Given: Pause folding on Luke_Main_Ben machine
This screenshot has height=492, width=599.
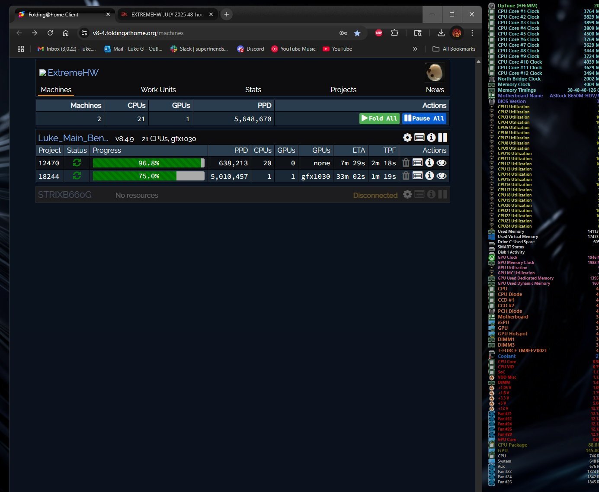Looking at the screenshot, I should [442, 138].
